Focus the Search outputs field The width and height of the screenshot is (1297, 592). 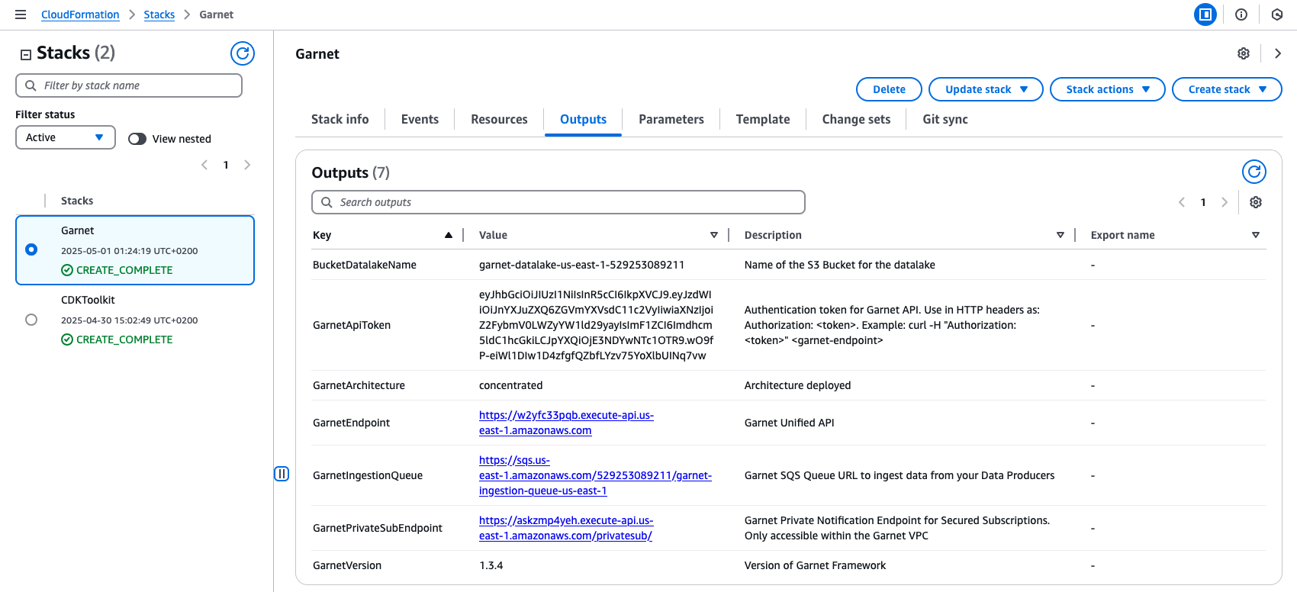[558, 202]
